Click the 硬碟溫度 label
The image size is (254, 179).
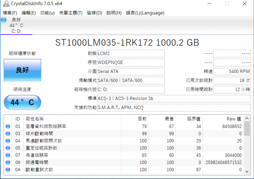(22, 89)
